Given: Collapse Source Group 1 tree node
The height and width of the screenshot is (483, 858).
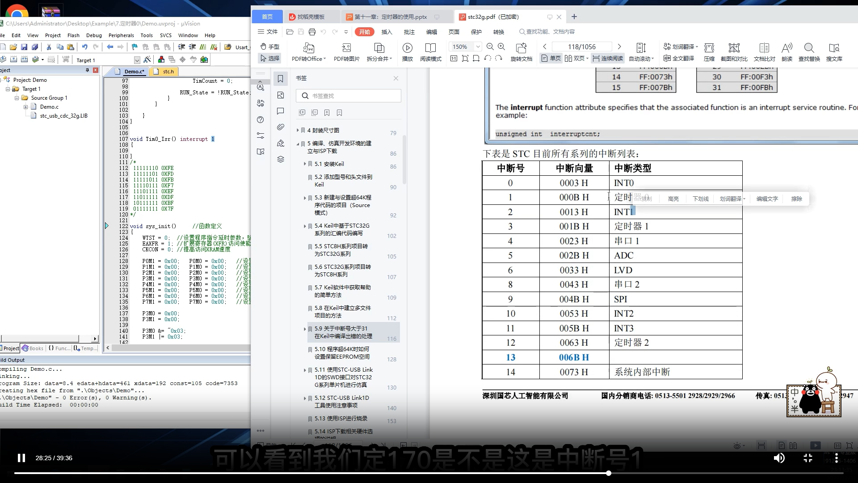Looking at the screenshot, I should click(x=17, y=98).
